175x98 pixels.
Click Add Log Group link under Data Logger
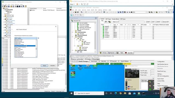pos(11,21)
